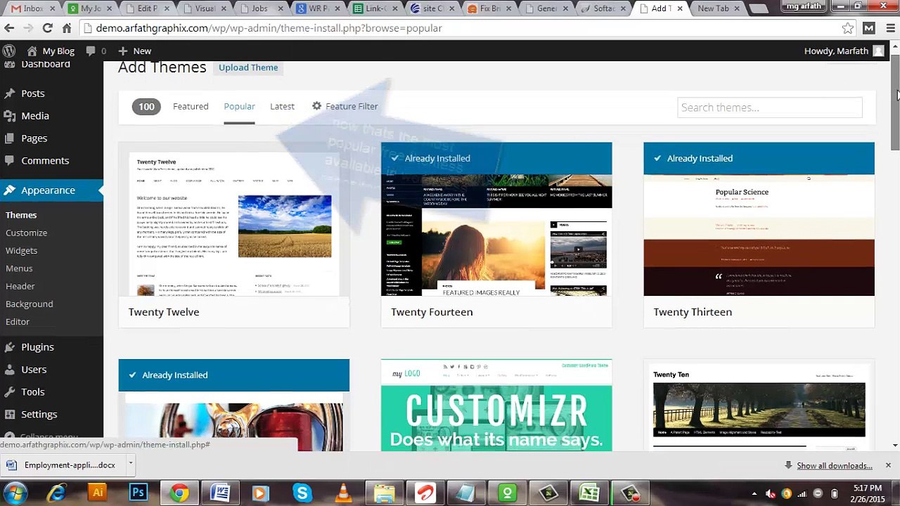Open Chrome menu hamburger icon
Image resolution: width=900 pixels, height=506 pixels.
click(x=890, y=28)
